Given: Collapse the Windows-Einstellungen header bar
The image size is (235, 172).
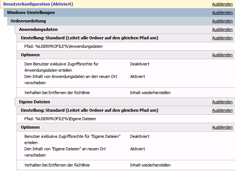Looking at the screenshot, I should (31, 12).
